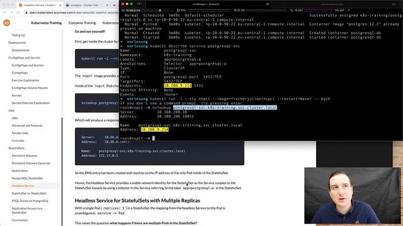
Task: Open Exercise Explanation sidebar page
Action: [25, 80]
